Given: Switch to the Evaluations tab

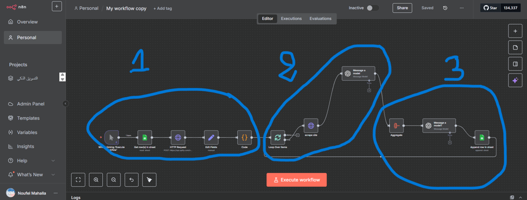Looking at the screenshot, I should (320, 19).
